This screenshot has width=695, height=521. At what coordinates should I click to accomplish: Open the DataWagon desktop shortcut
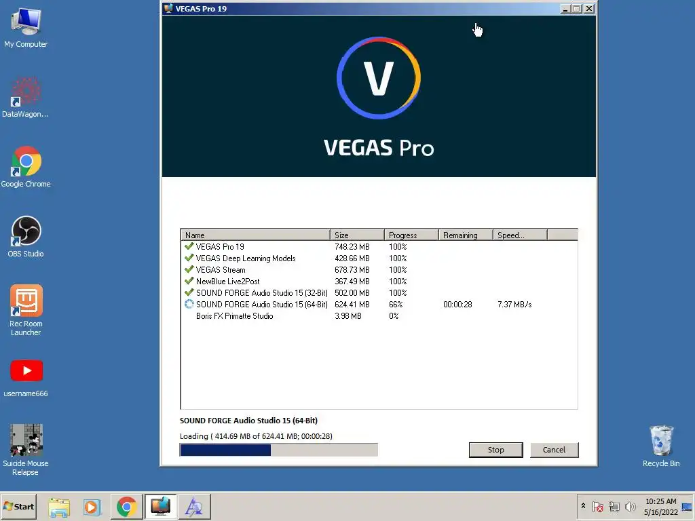pos(26,98)
